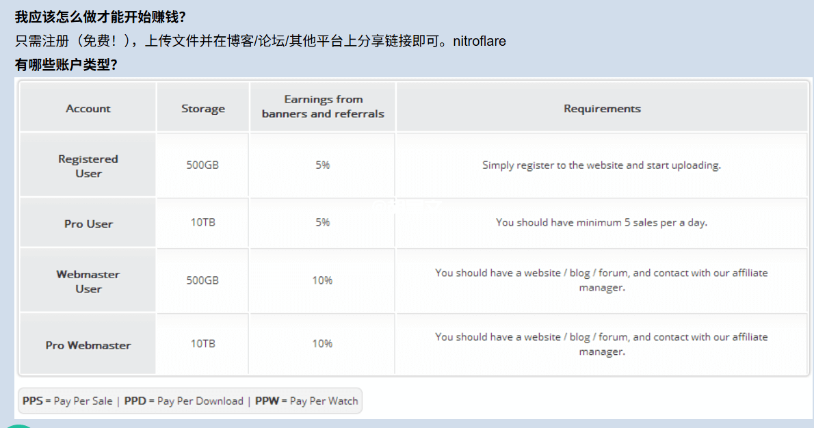
Task: Click the Pro Webmaster requirement text
Action: point(601,344)
